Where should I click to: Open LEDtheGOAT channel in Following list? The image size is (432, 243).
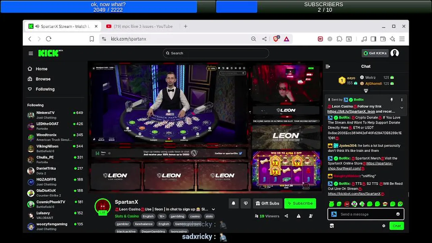click(55, 126)
